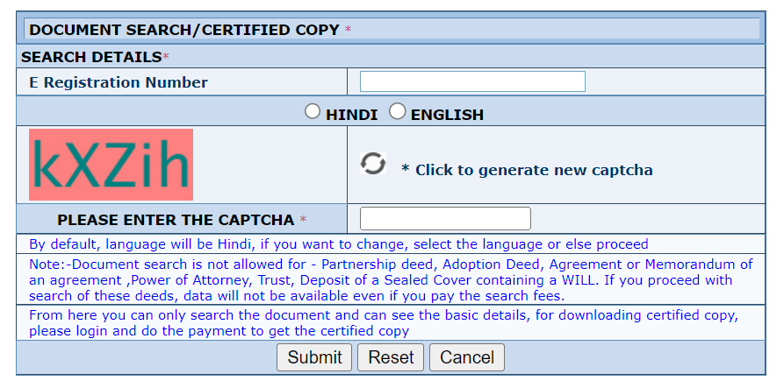Click the certified copy login payment notice
Viewport: 784px width, 388px height.
[384, 322]
